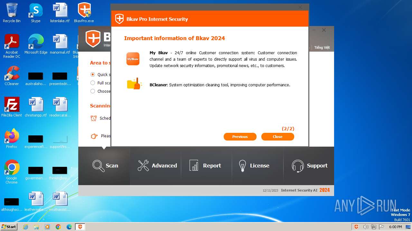Image resolution: width=412 pixels, height=231 pixels.
Task: Click the BCleaner folder broom icon
Action: coord(134,84)
